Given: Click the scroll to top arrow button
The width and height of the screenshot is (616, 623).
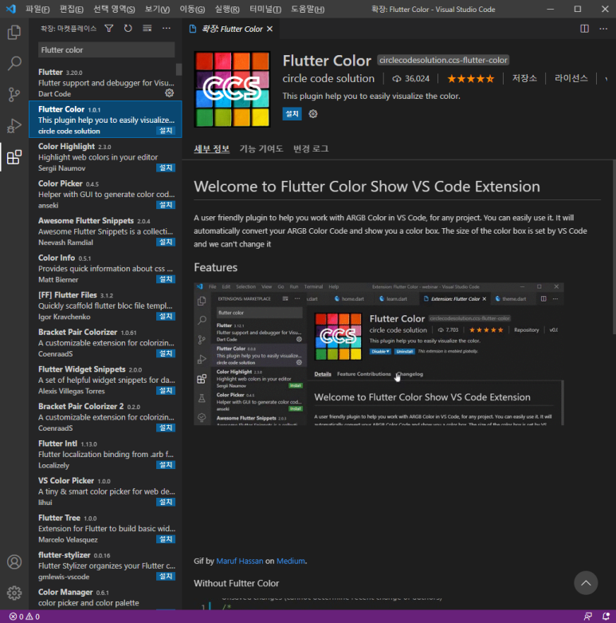Looking at the screenshot, I should 586,583.
